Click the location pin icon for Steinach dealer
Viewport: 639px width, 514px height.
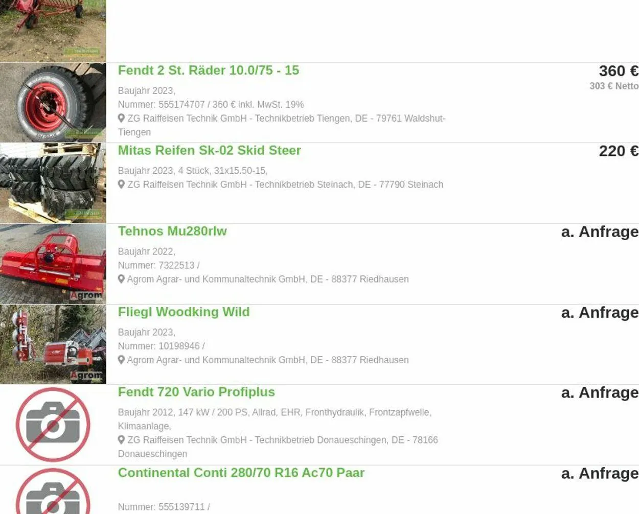[121, 184]
